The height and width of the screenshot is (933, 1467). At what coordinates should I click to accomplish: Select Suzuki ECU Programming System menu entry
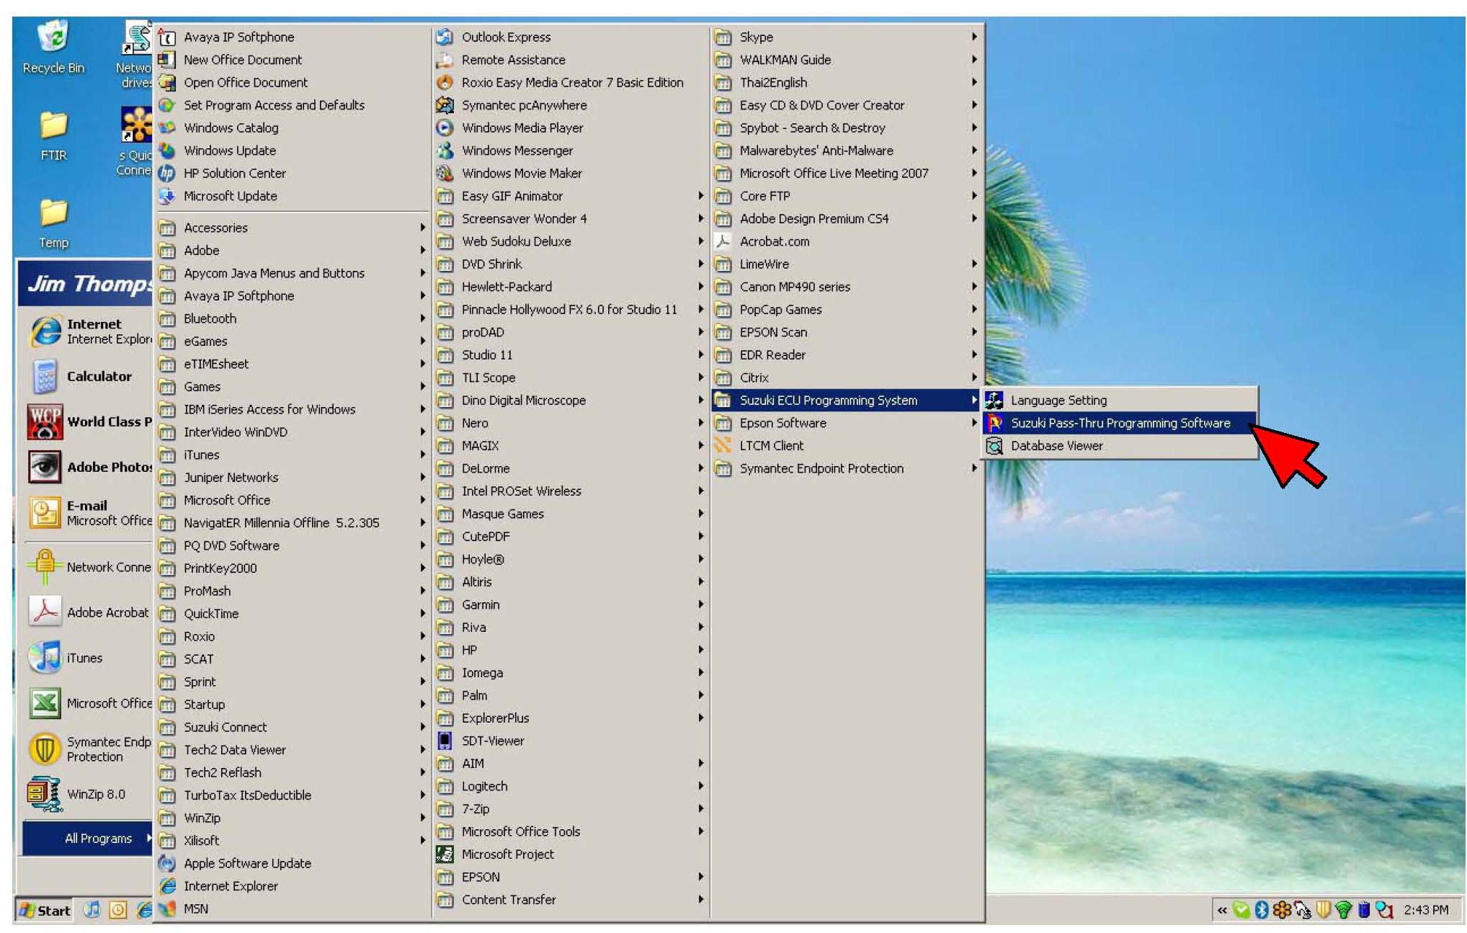(828, 400)
